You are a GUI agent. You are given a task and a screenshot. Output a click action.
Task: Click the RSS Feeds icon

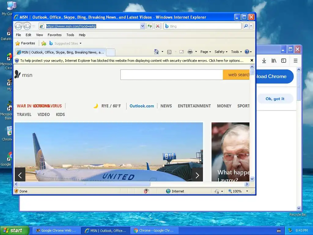click(169, 52)
